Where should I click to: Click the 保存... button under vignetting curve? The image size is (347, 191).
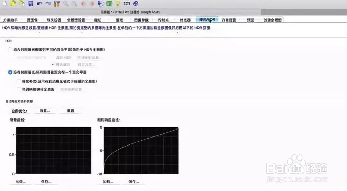pyautogui.click(x=46, y=182)
